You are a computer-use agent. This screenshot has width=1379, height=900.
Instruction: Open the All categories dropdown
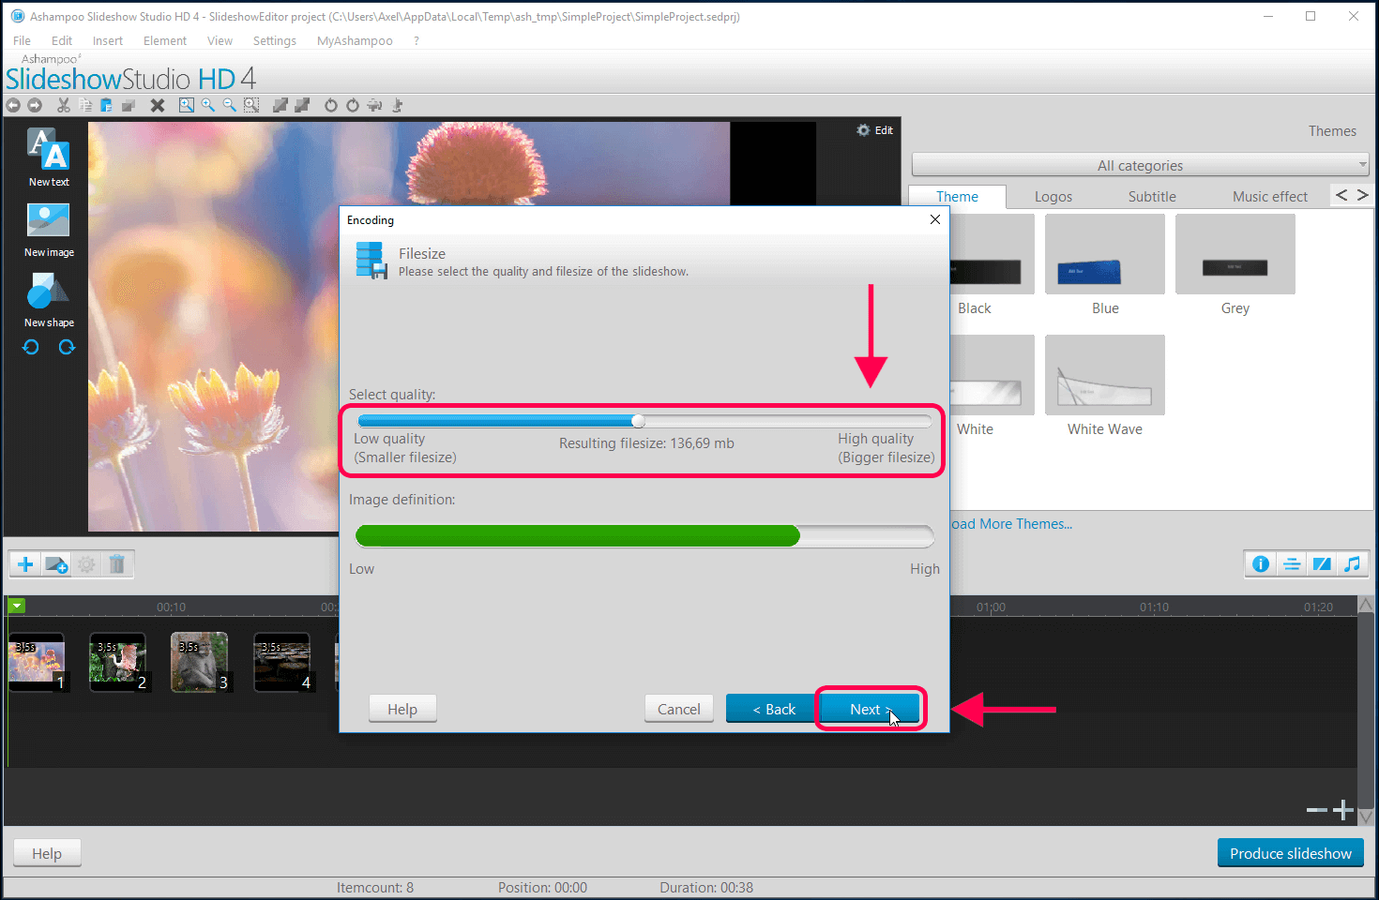tap(1141, 165)
